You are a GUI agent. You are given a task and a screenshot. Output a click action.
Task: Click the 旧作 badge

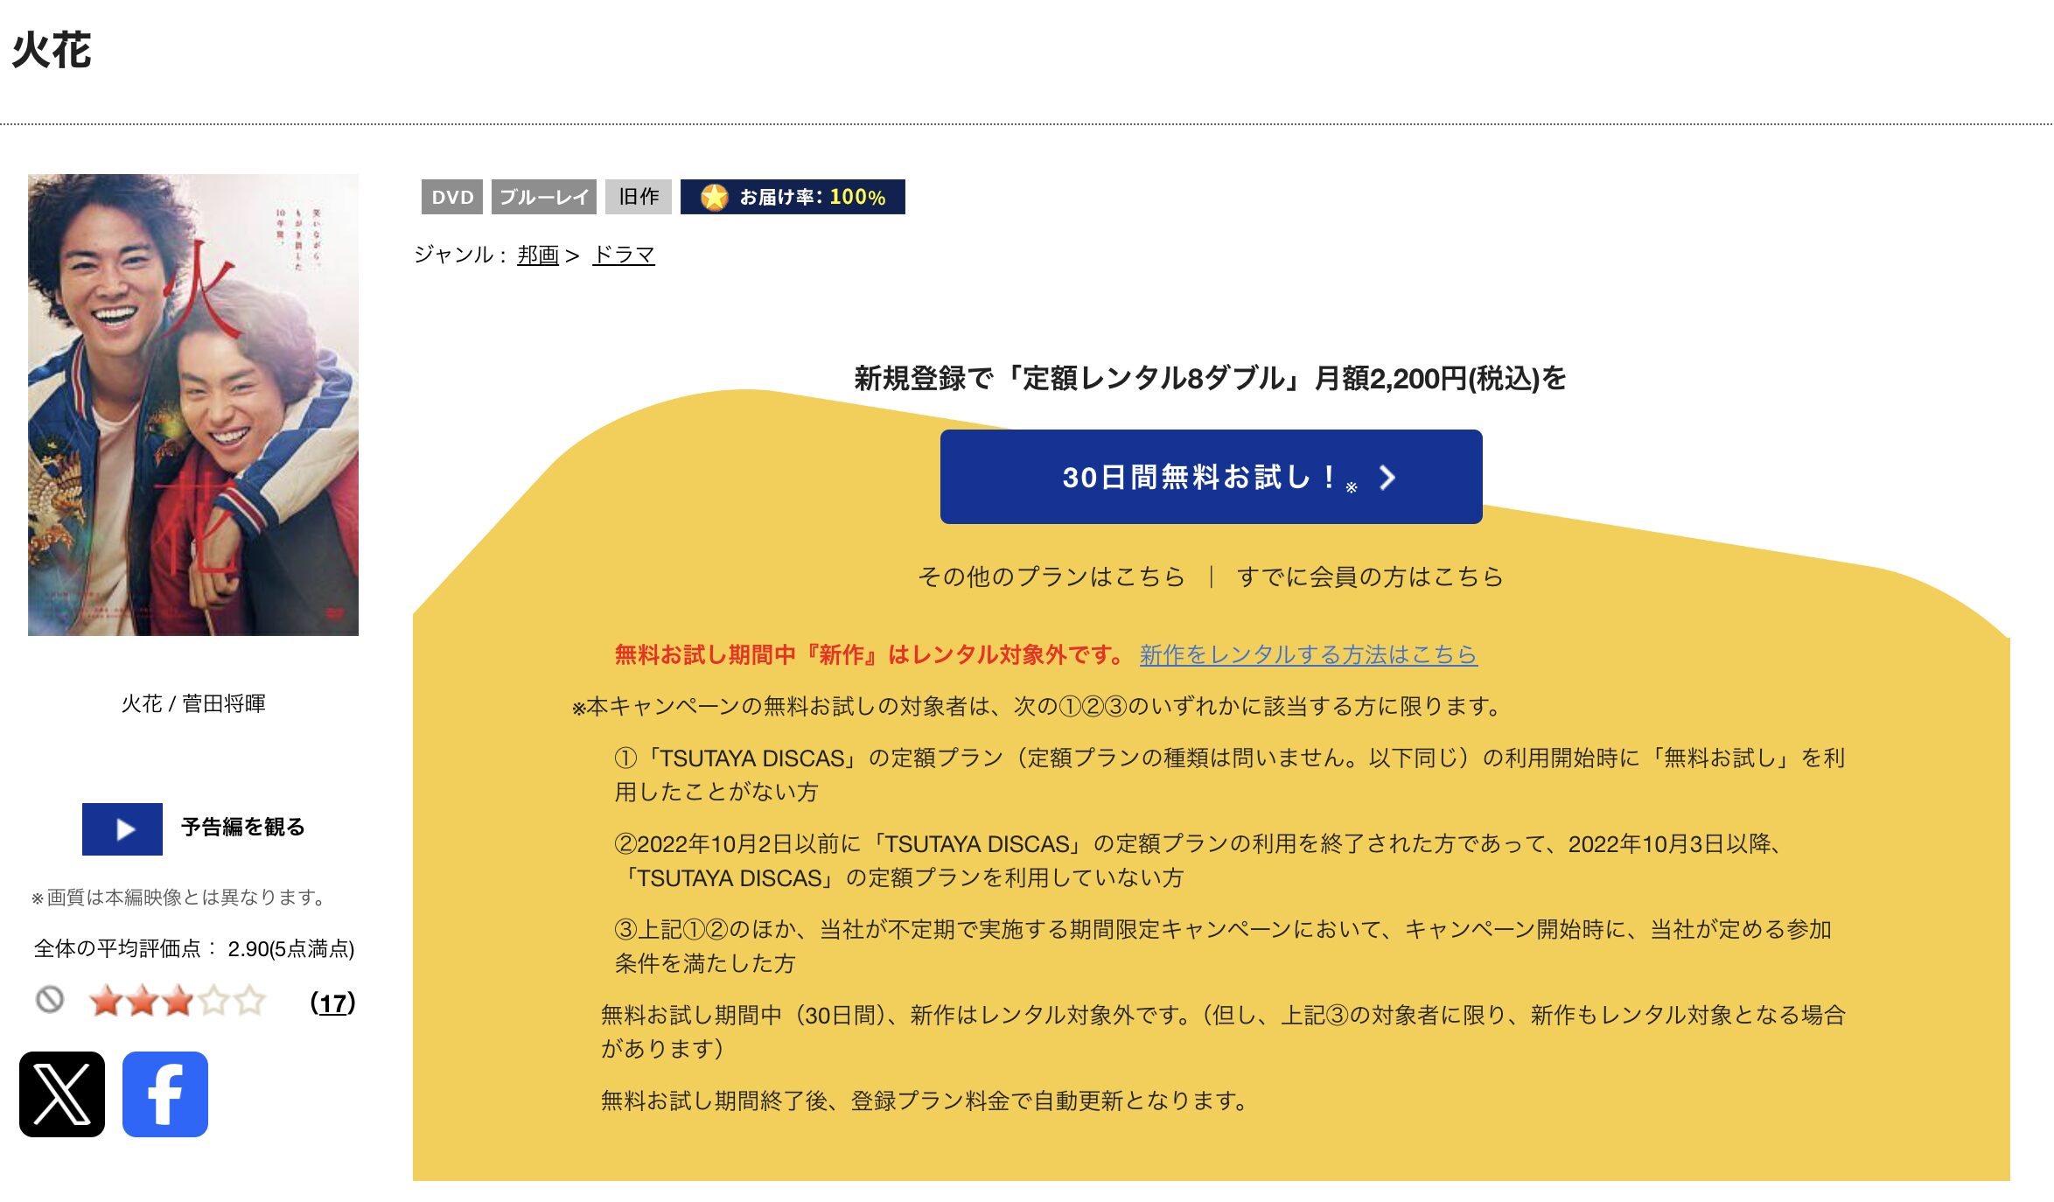pos(639,197)
